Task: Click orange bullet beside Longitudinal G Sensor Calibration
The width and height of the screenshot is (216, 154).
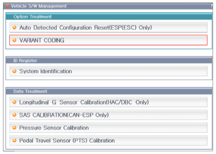Action: point(14,102)
